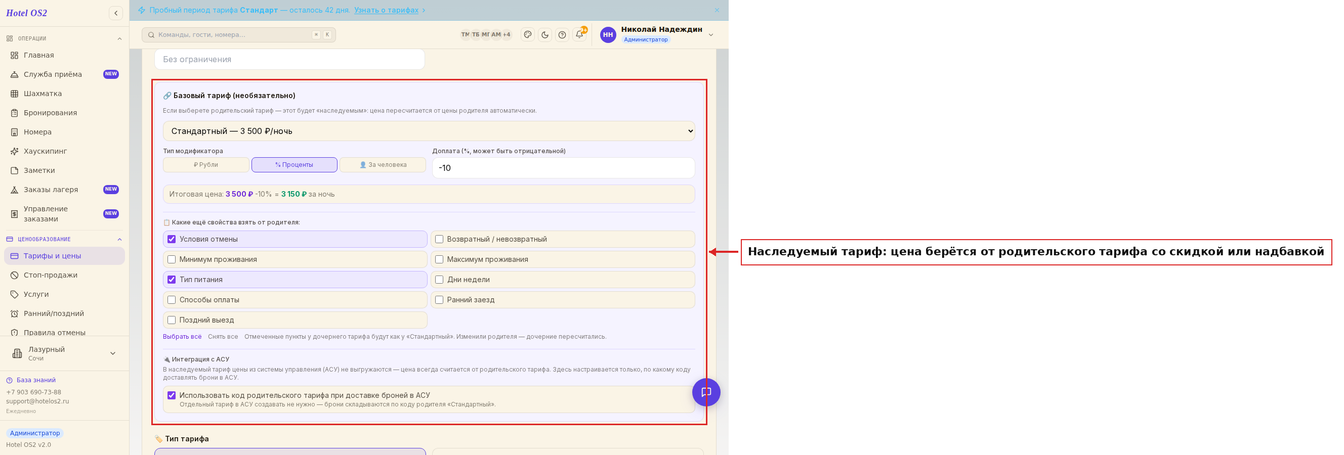Viewport: 1344px width, 455px height.
Task: Collapse the Операции sidebar section
Action: pos(119,38)
